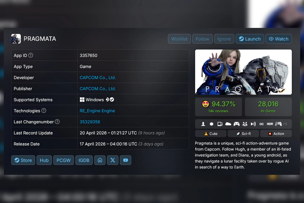Click the Steam Cloud saves icon
This screenshot has width=304, height=203.
pos(229,124)
